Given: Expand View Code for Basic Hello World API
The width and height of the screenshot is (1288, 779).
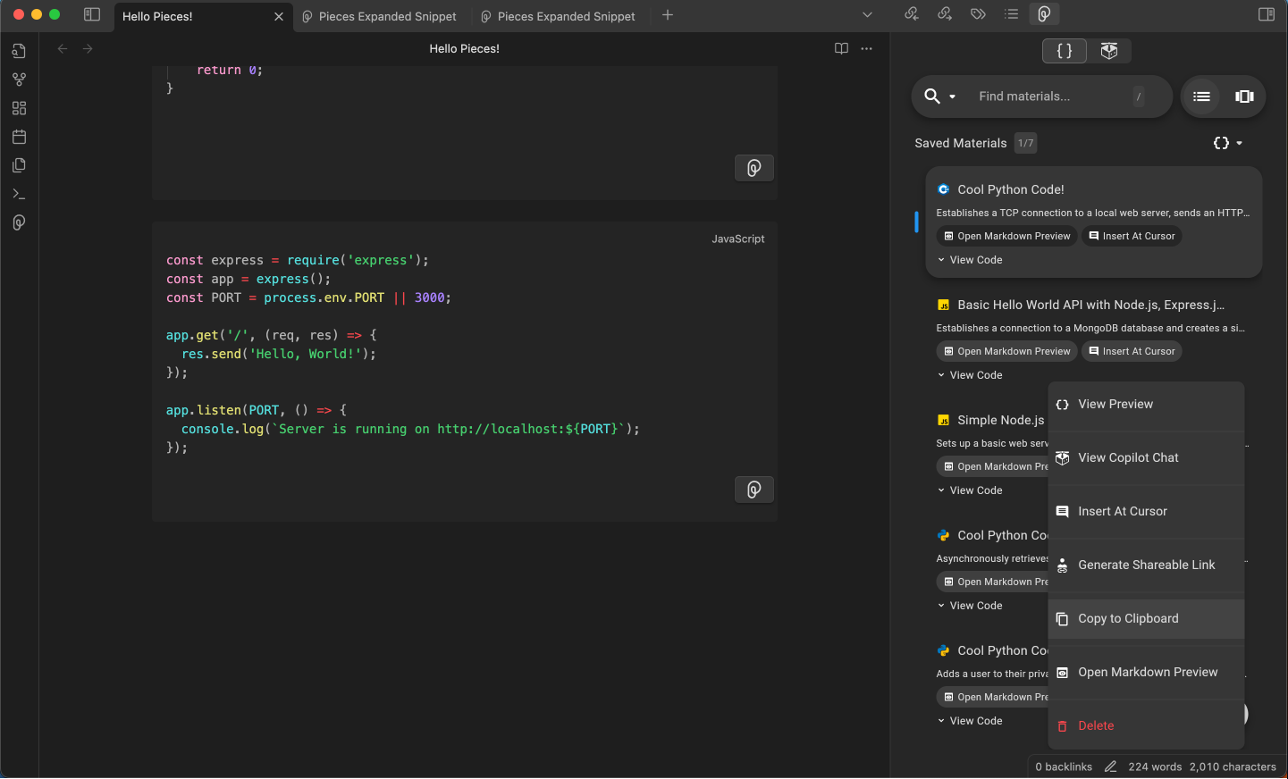Looking at the screenshot, I should (970, 375).
